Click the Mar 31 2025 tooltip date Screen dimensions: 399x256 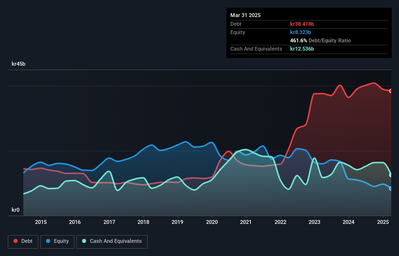245,15
